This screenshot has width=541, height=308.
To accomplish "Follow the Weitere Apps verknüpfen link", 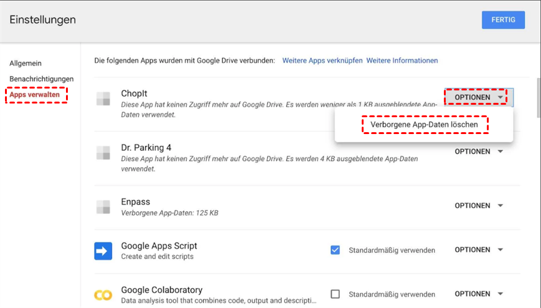I will pos(322,60).
